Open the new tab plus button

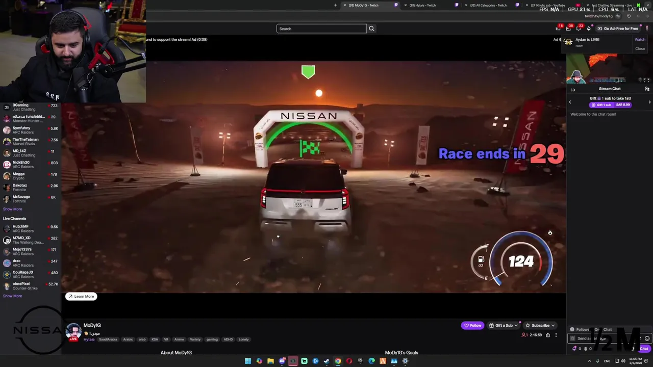pyautogui.click(x=336, y=5)
